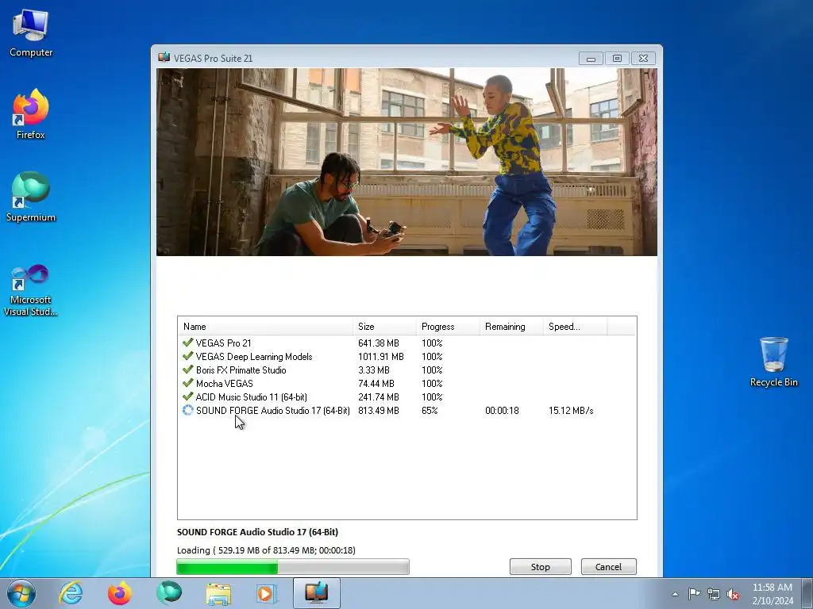813x609 pixels.
Task: Maximize the VEGAS Pro Suite 21 window
Action: click(617, 59)
